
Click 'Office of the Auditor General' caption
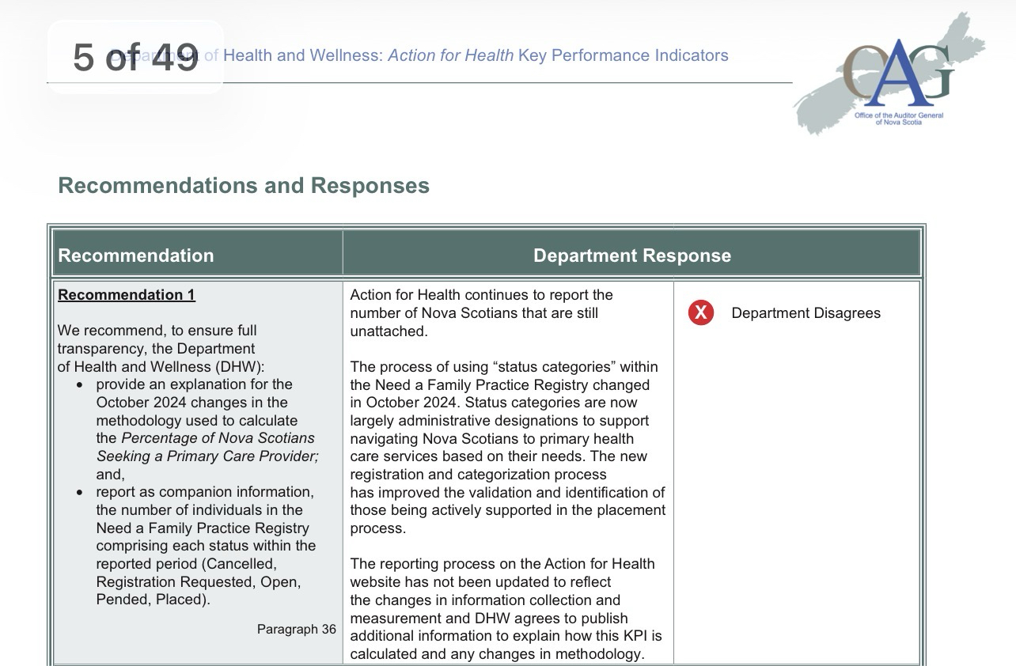(x=898, y=116)
